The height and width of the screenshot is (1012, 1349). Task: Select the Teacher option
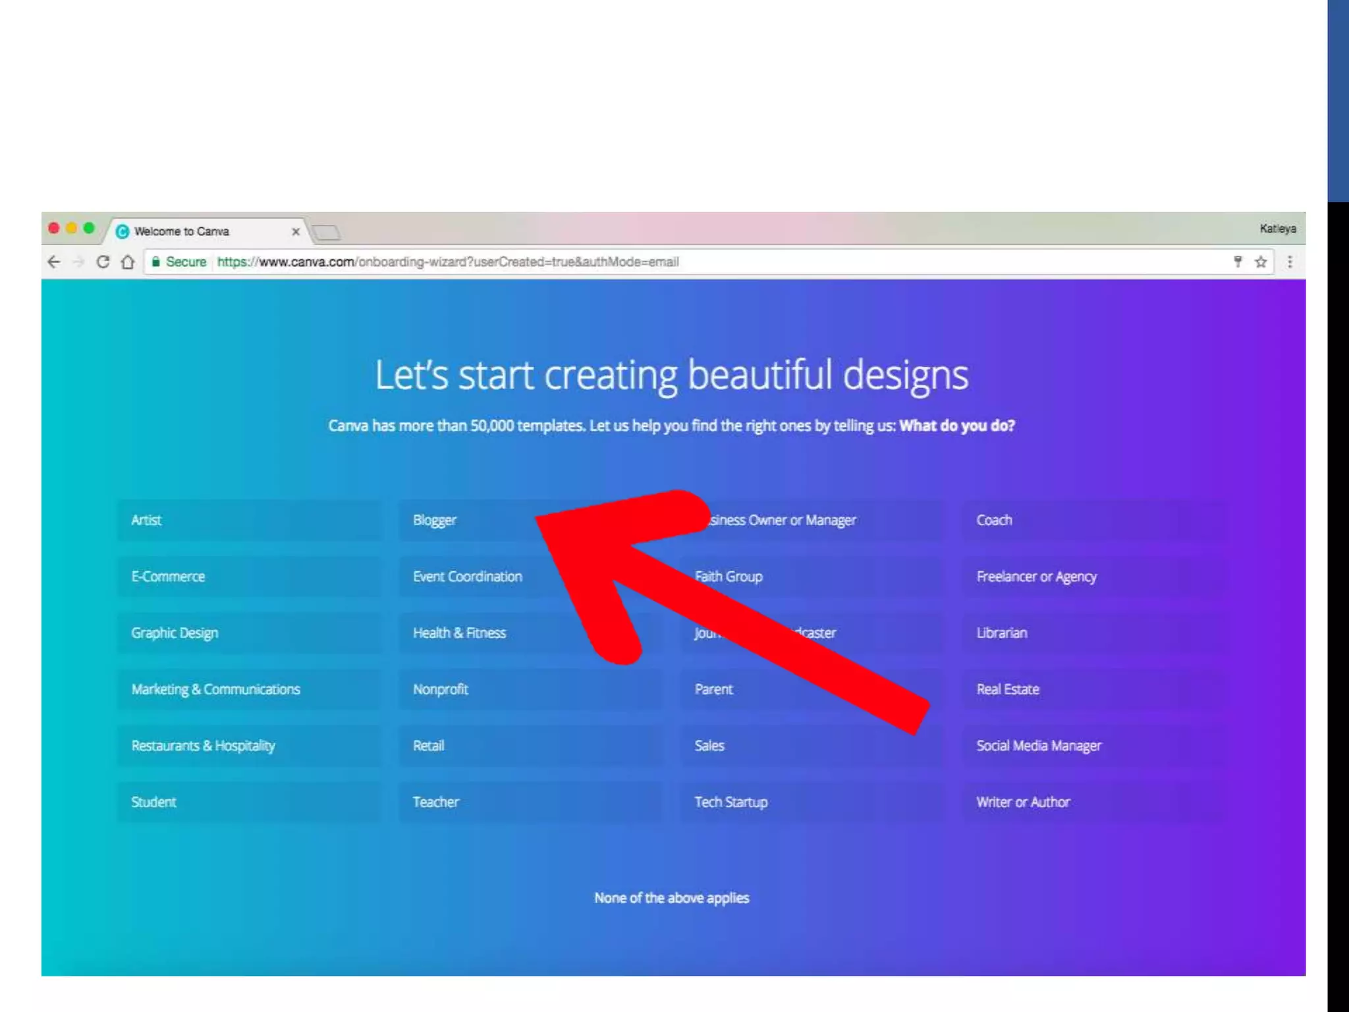pyautogui.click(x=530, y=802)
